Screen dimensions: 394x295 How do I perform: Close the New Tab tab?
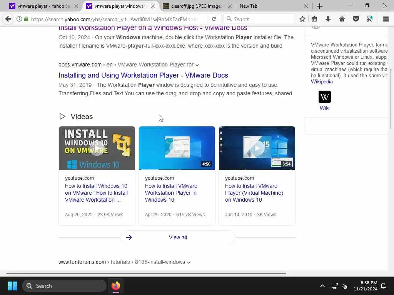pos(306,6)
